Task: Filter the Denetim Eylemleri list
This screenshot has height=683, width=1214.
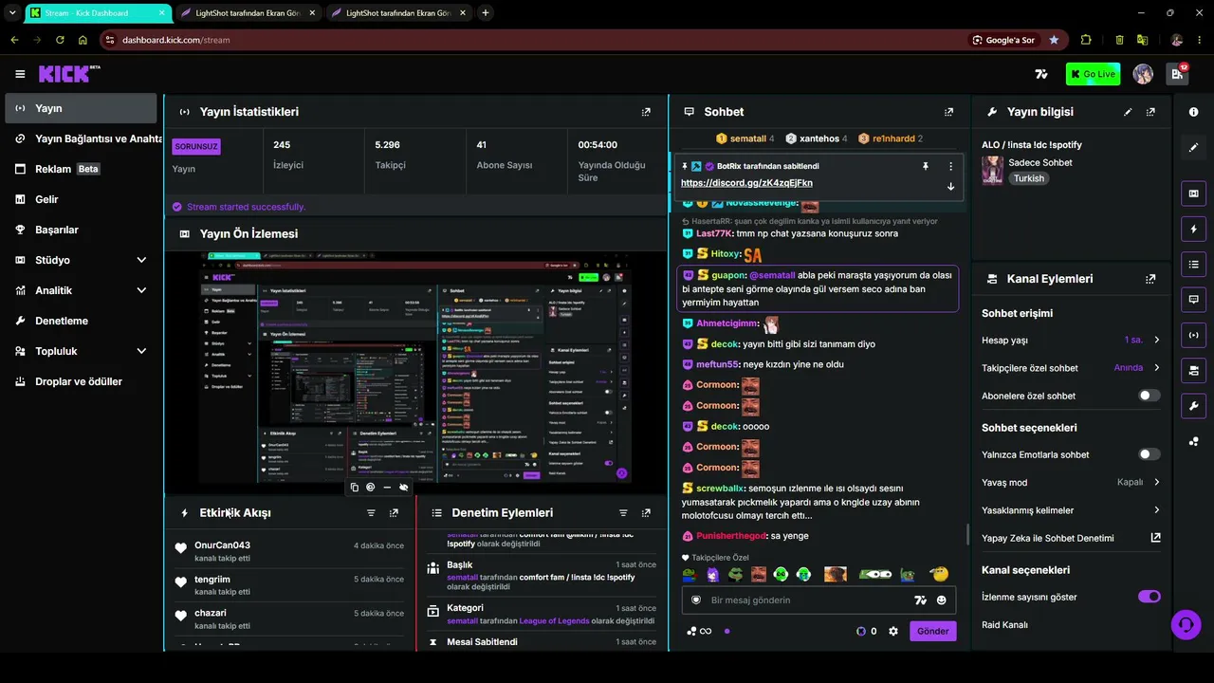Action: (x=623, y=512)
